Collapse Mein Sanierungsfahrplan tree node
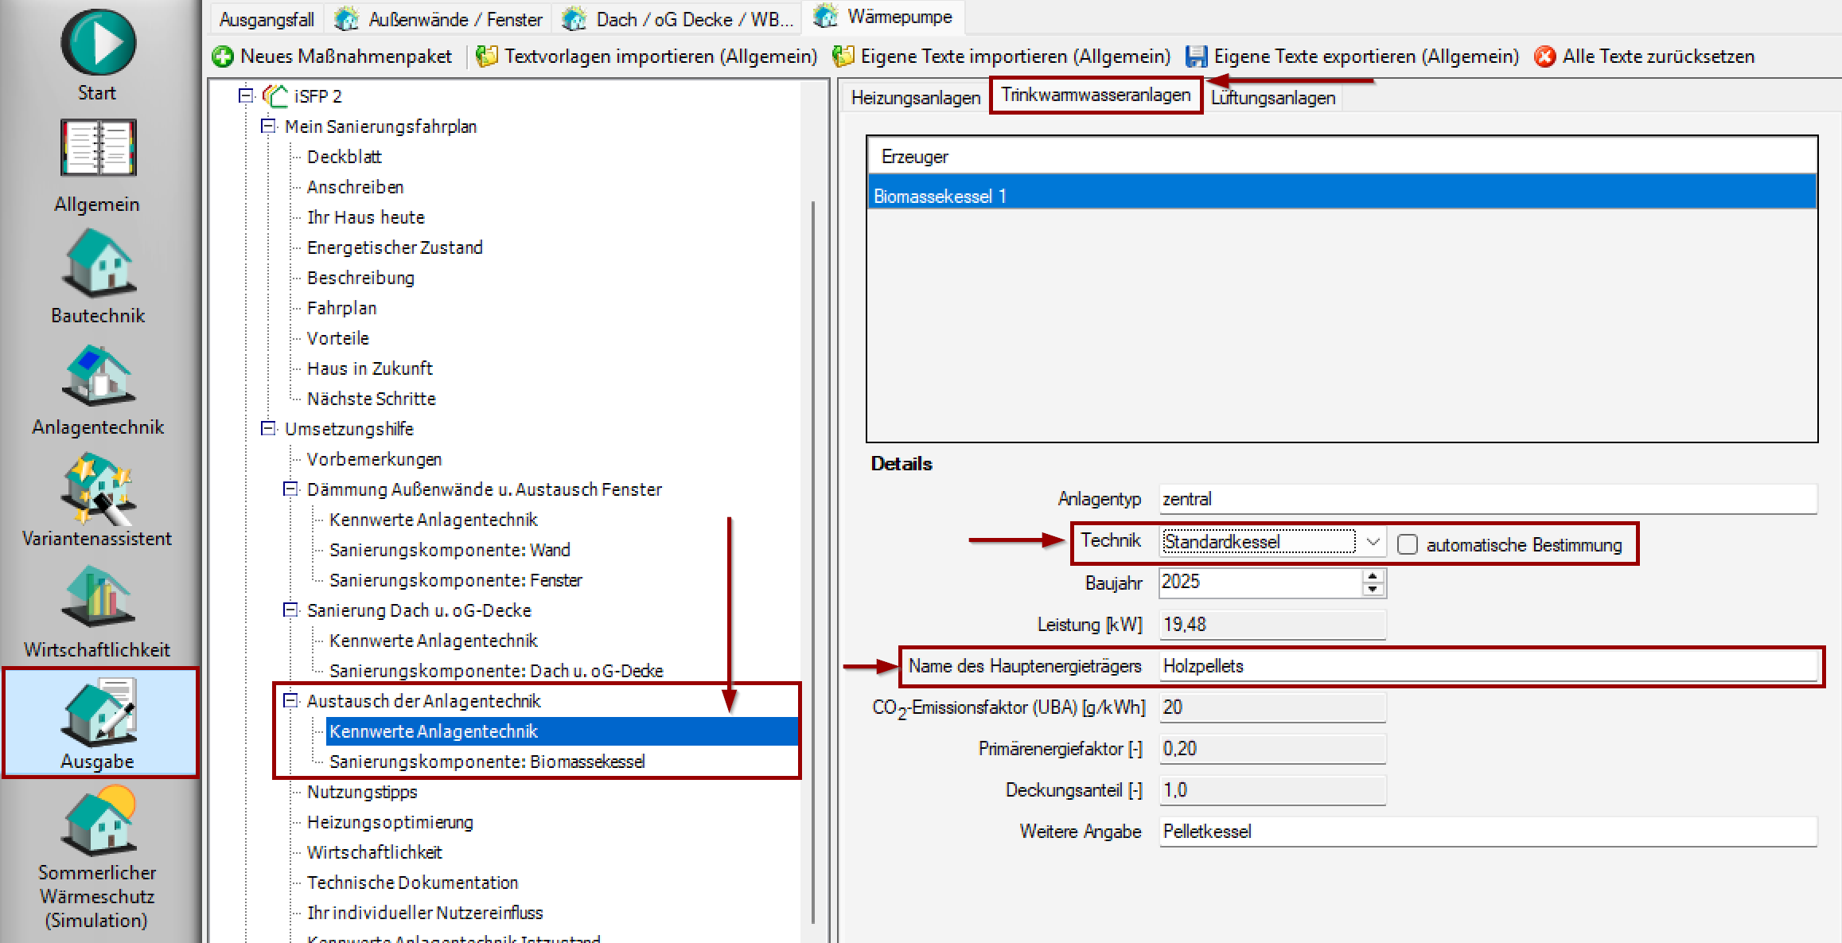 [268, 127]
